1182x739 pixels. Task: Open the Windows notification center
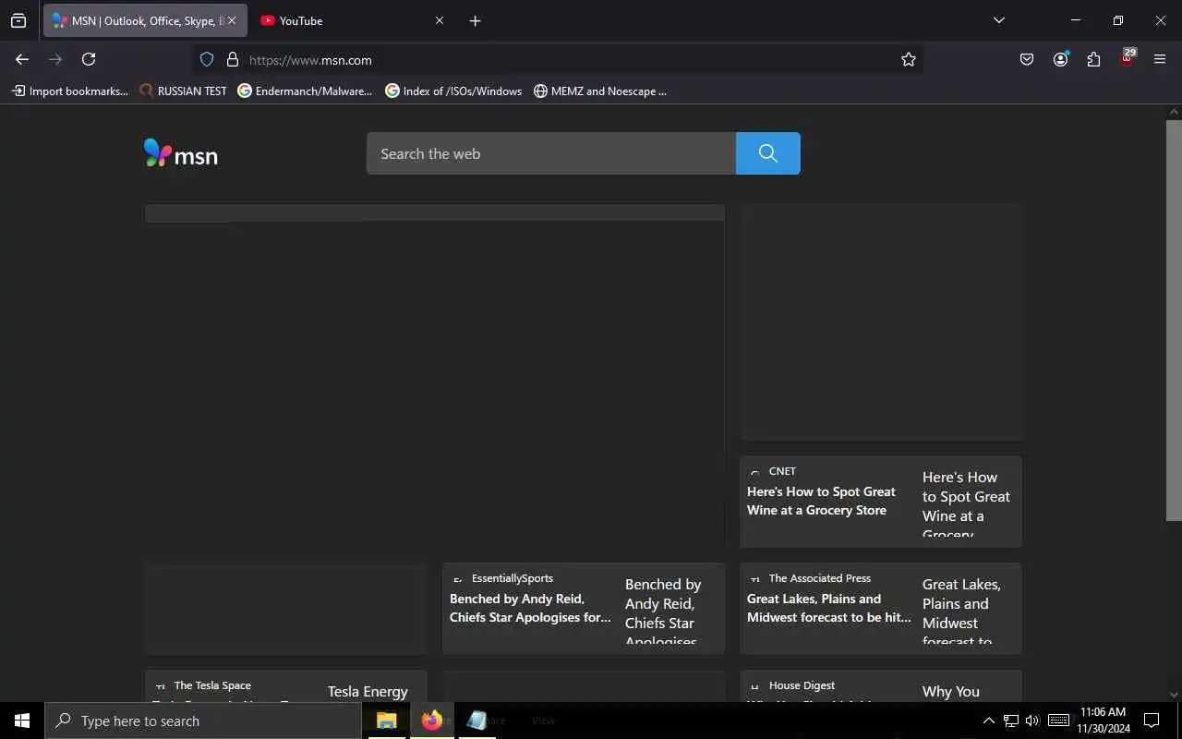coord(1152,721)
